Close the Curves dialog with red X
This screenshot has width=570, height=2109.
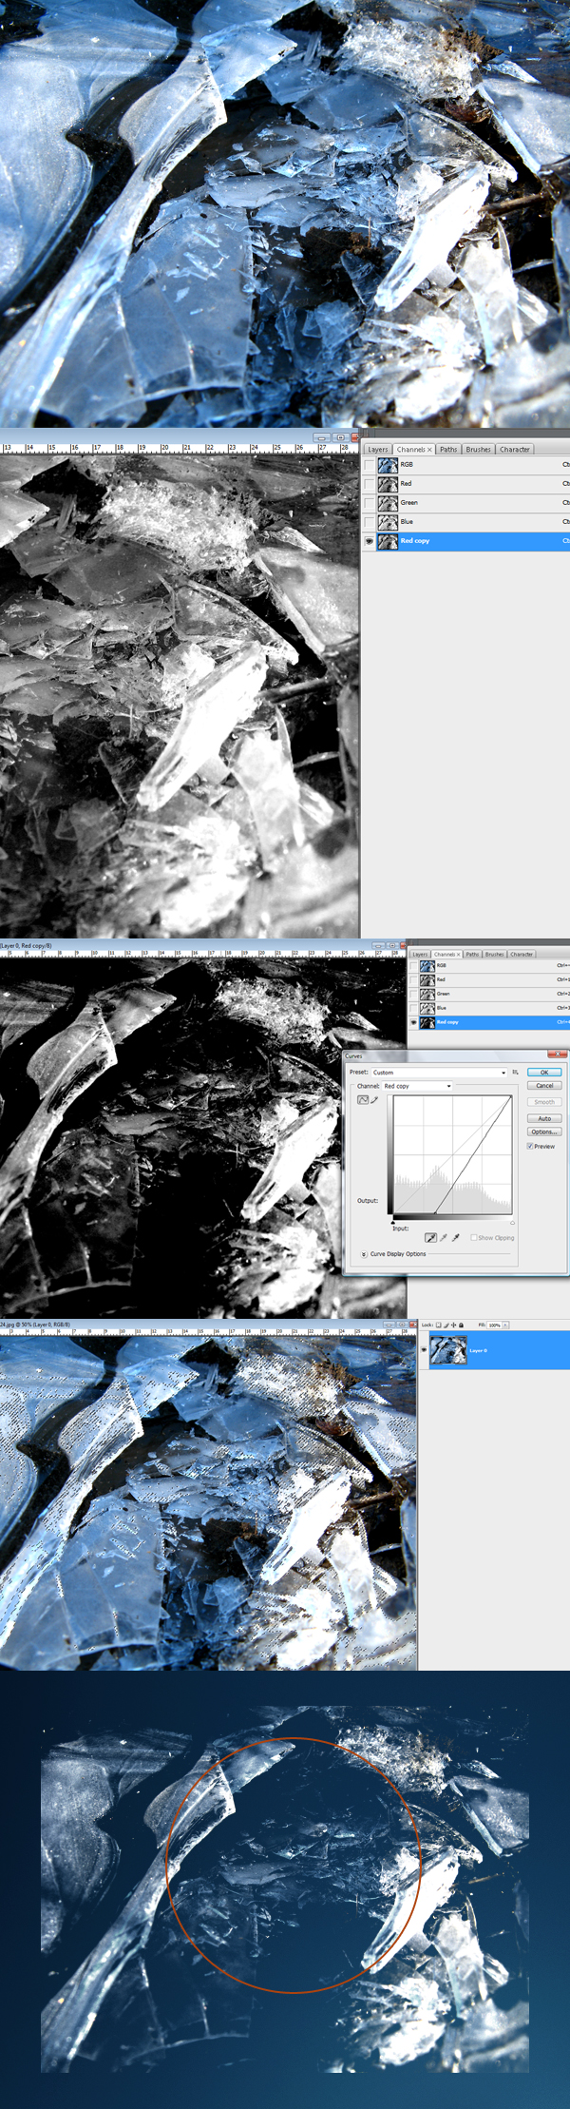(556, 1054)
